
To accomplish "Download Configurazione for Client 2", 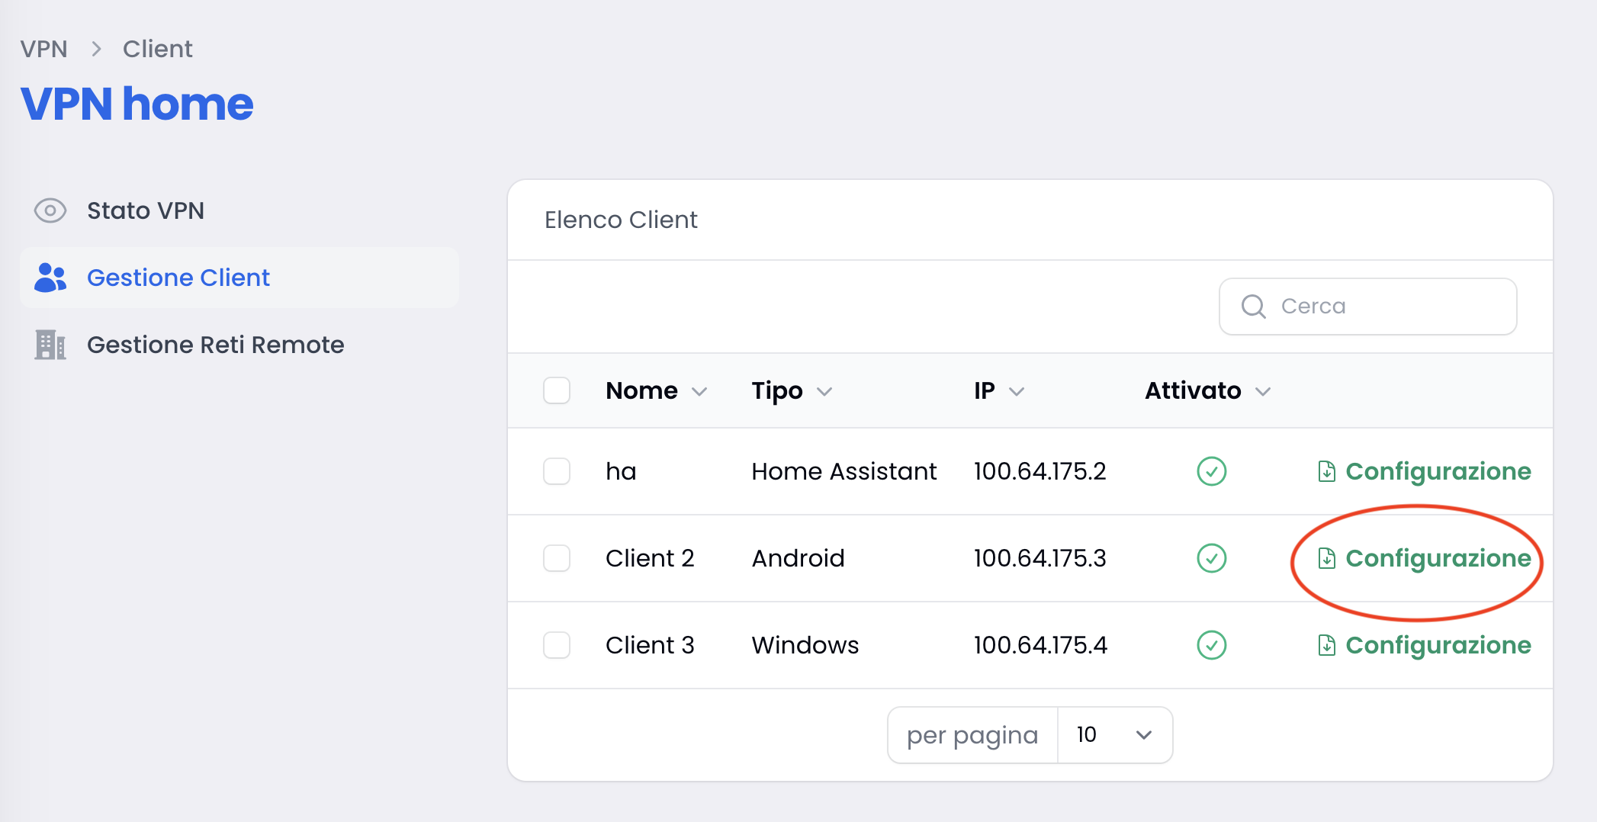I will (x=1424, y=558).
